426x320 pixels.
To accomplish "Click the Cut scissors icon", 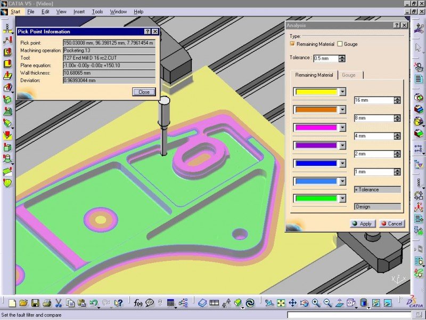I will [59, 303].
